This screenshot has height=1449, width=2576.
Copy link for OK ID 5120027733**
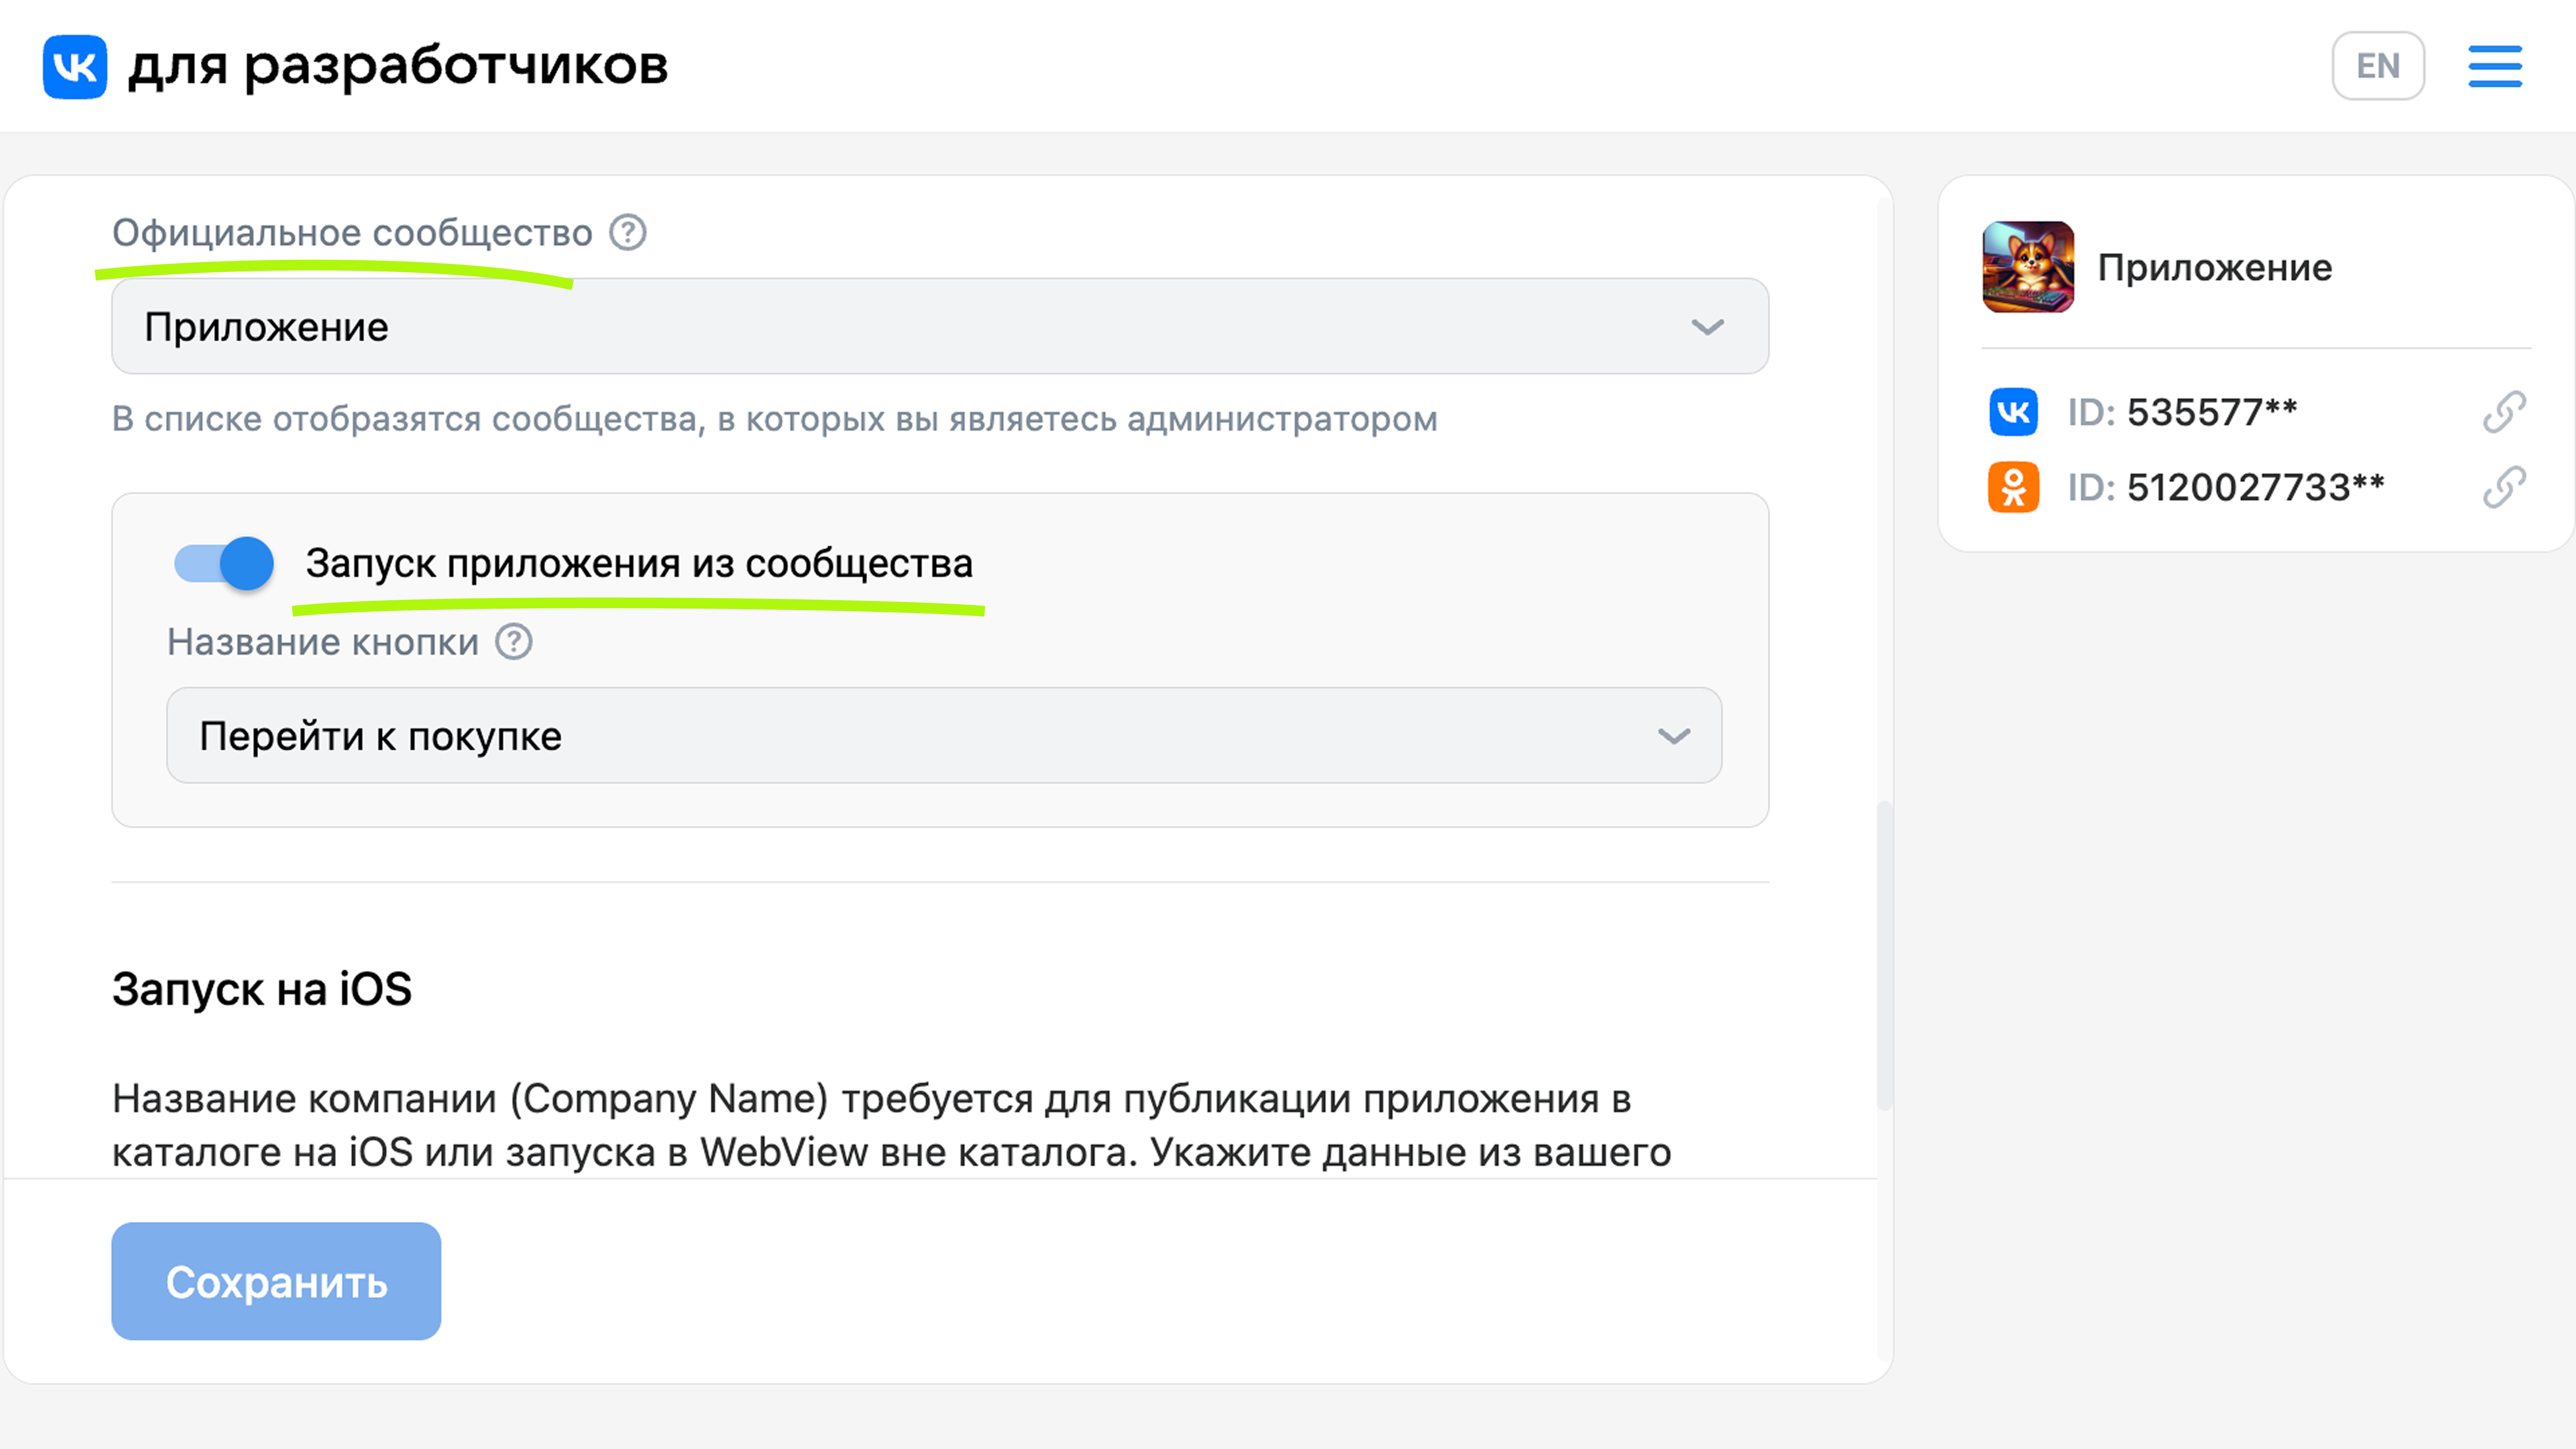(x=2504, y=487)
